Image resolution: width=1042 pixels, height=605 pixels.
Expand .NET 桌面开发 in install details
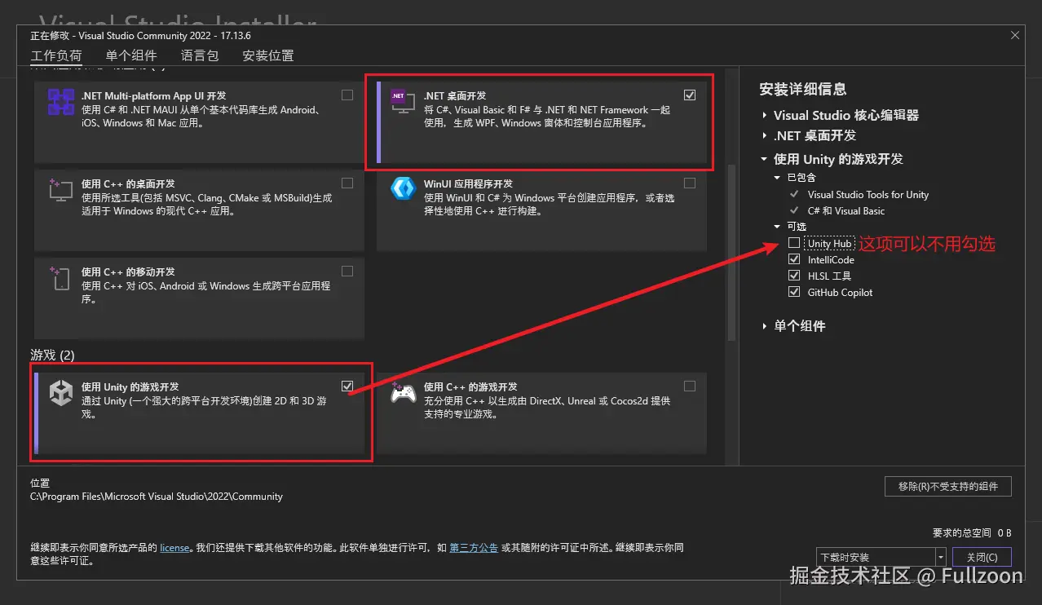(x=764, y=136)
